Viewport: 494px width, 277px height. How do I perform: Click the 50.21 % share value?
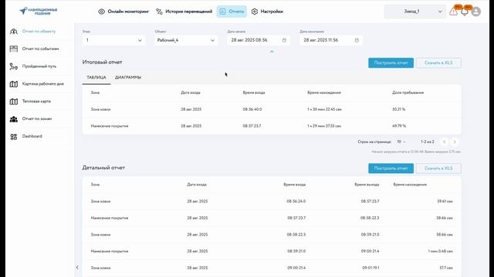pyautogui.click(x=399, y=109)
